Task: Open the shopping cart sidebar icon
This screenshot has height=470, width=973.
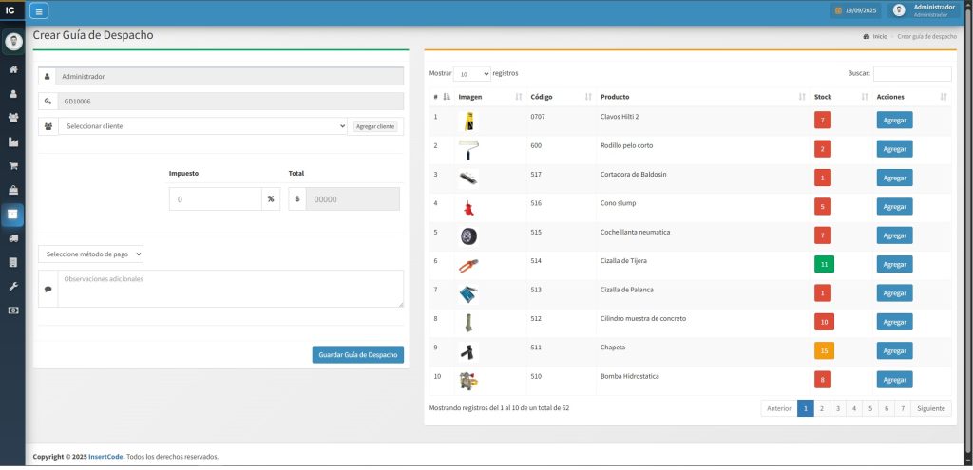Action: tap(13, 166)
